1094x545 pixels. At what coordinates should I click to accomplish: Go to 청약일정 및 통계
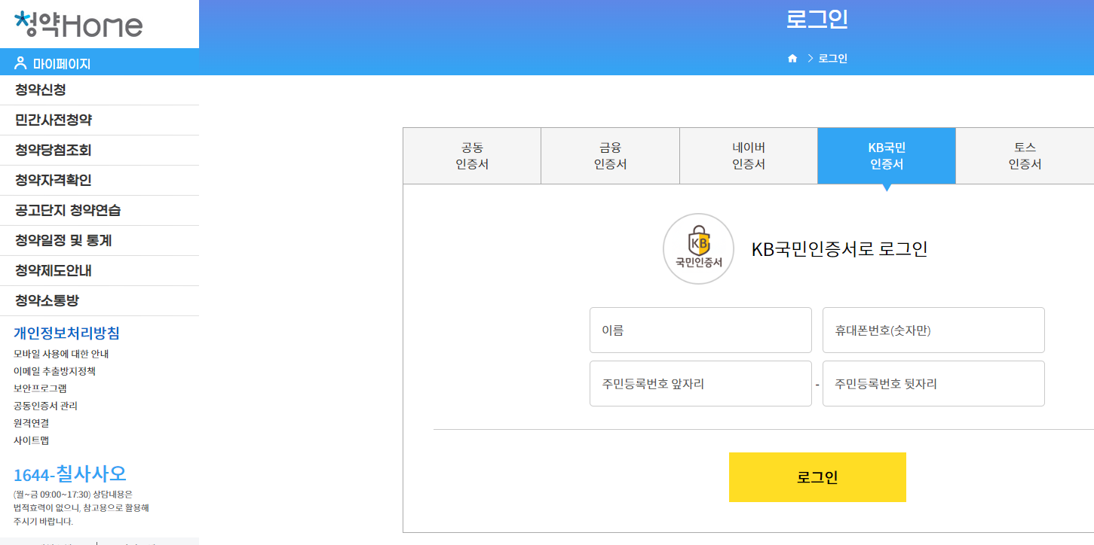100,241
